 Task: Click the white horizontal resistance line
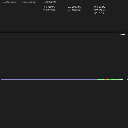[x=59, y=32]
